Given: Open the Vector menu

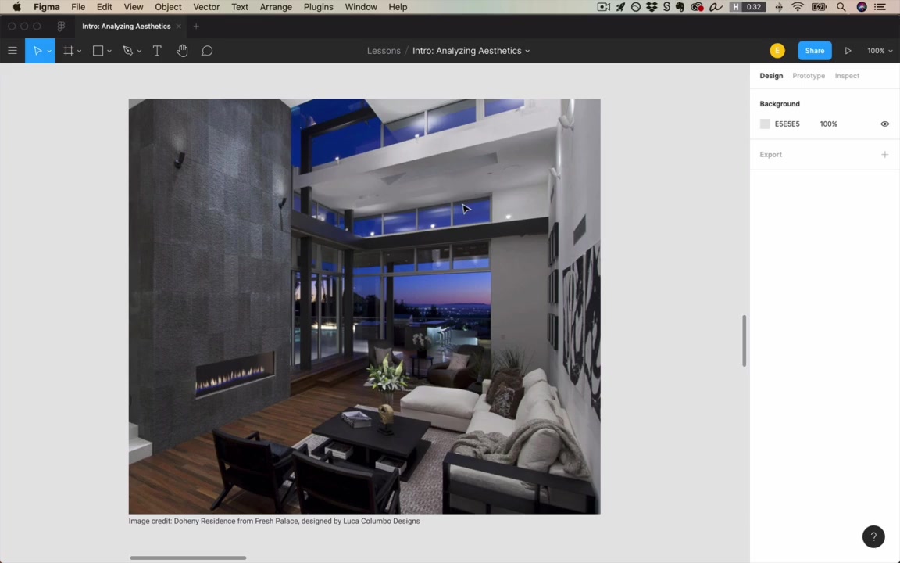Looking at the screenshot, I should tap(206, 7).
